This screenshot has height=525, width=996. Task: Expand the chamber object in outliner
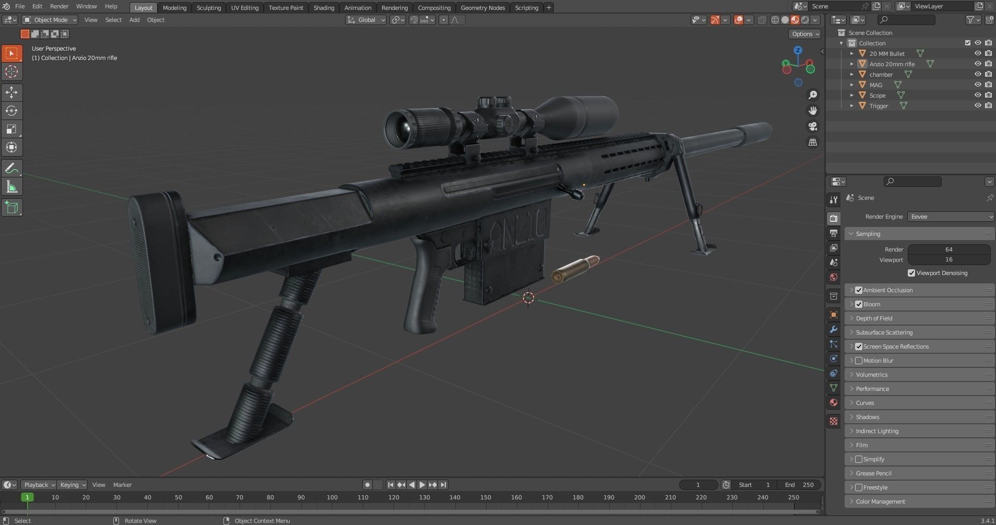click(852, 74)
